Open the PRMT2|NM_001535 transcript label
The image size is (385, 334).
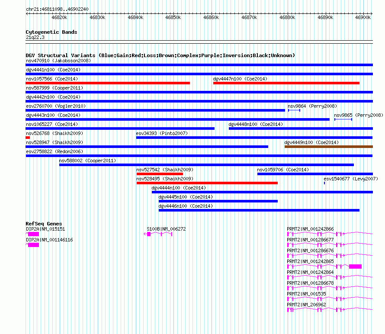306,294
